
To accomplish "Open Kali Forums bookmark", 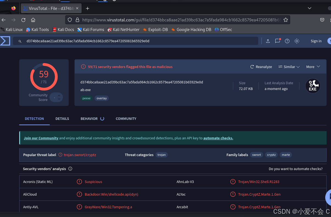I will [91, 29].
